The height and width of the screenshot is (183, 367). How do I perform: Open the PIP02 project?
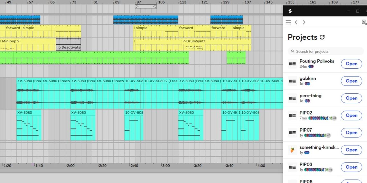point(352,115)
